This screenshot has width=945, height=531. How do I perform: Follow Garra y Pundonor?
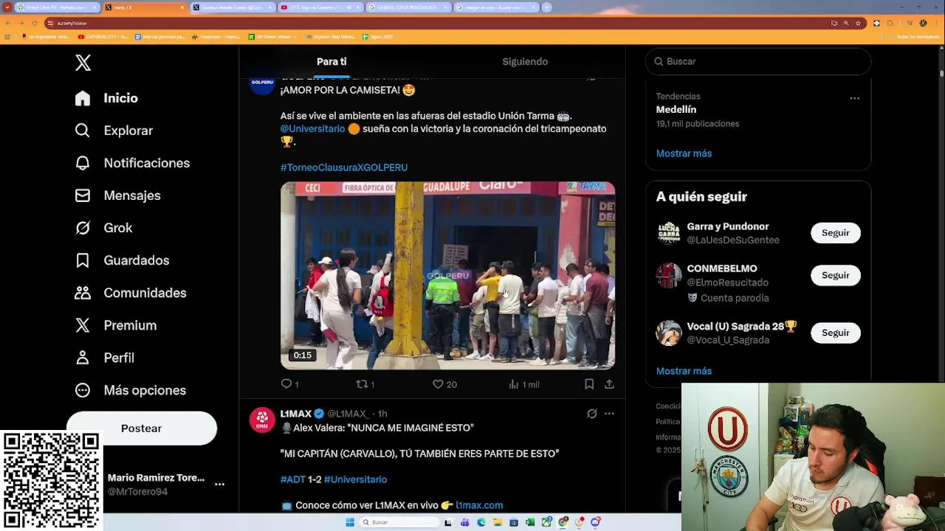[x=836, y=233]
